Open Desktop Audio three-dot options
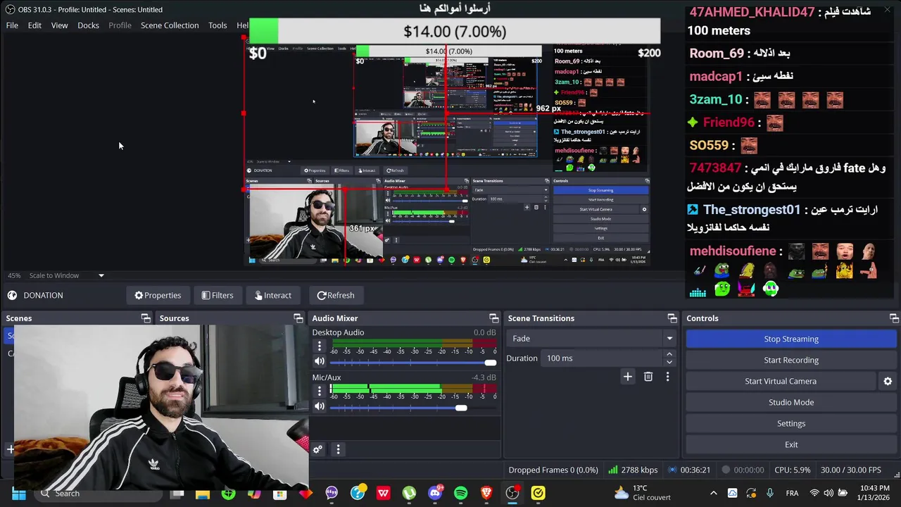 pyautogui.click(x=320, y=346)
